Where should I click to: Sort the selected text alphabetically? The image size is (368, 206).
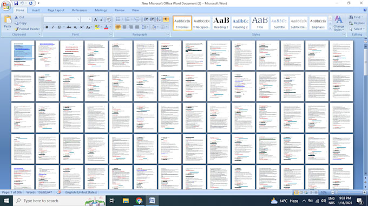click(159, 19)
